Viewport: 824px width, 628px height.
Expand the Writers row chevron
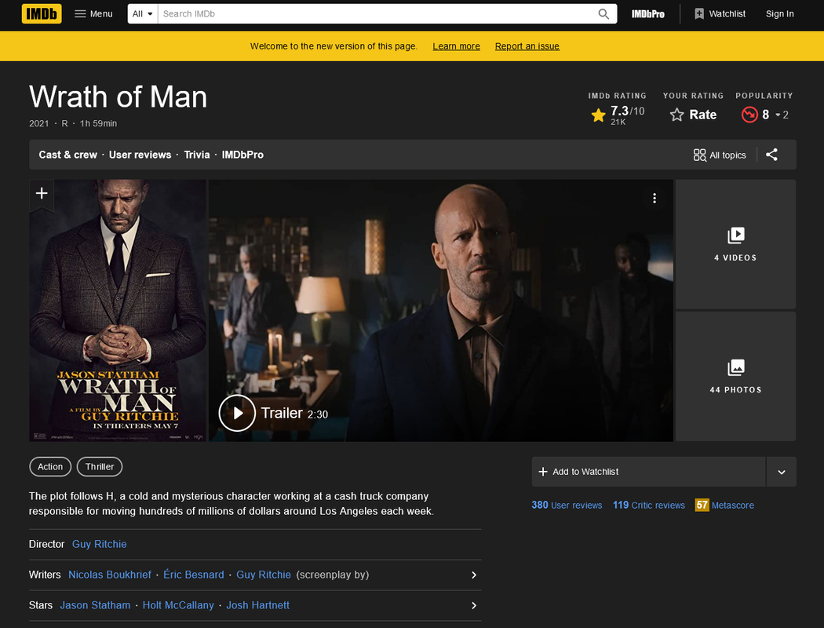[x=473, y=575]
